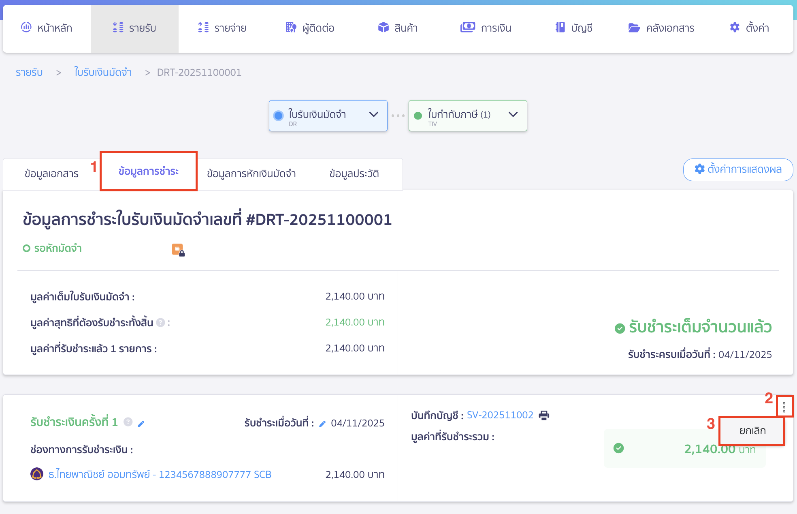Switch to ข้อมูลการหักเงินมัดจำ tab

[x=251, y=174]
